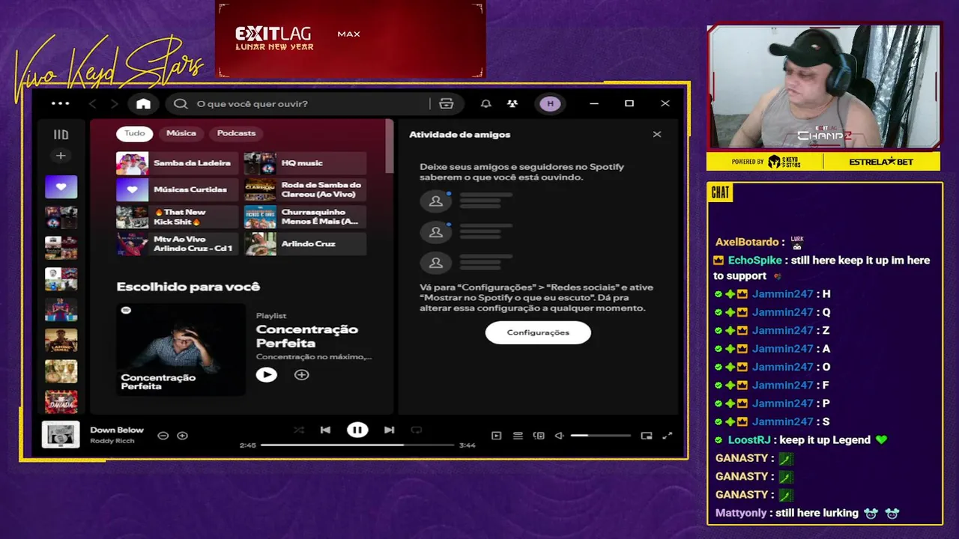
Task: Play Concentração Perfeita playlist
Action: [x=267, y=375]
